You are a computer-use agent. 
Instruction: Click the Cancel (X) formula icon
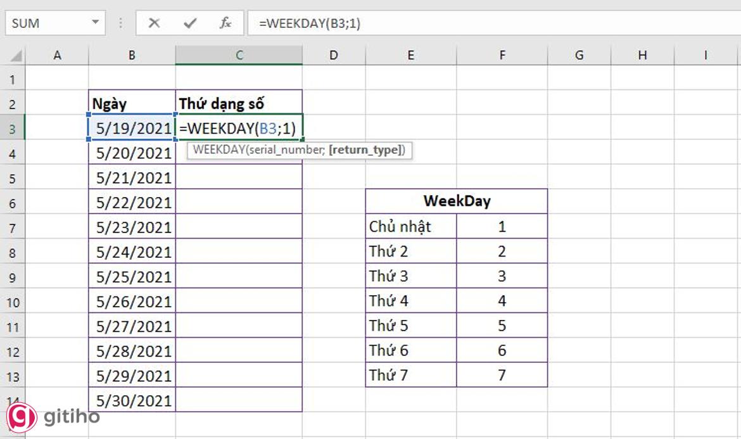154,23
